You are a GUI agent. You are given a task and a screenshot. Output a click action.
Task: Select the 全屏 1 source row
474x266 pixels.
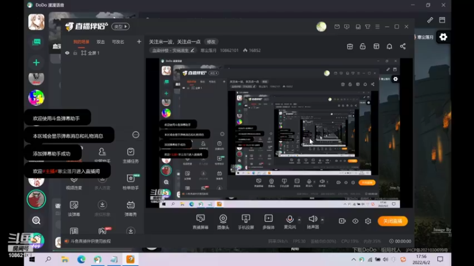102,53
